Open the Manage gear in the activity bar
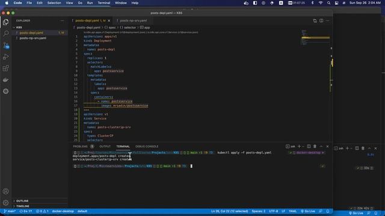This screenshot has width=385, height=216. (x=5, y=203)
